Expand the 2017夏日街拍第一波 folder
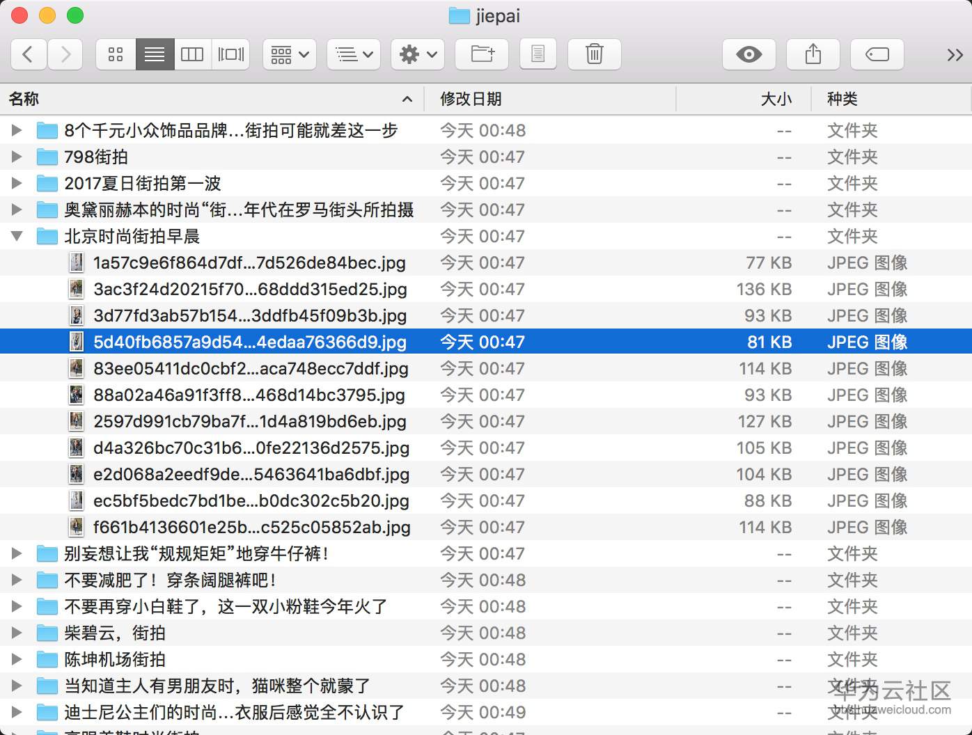This screenshot has height=735, width=972. coord(17,183)
